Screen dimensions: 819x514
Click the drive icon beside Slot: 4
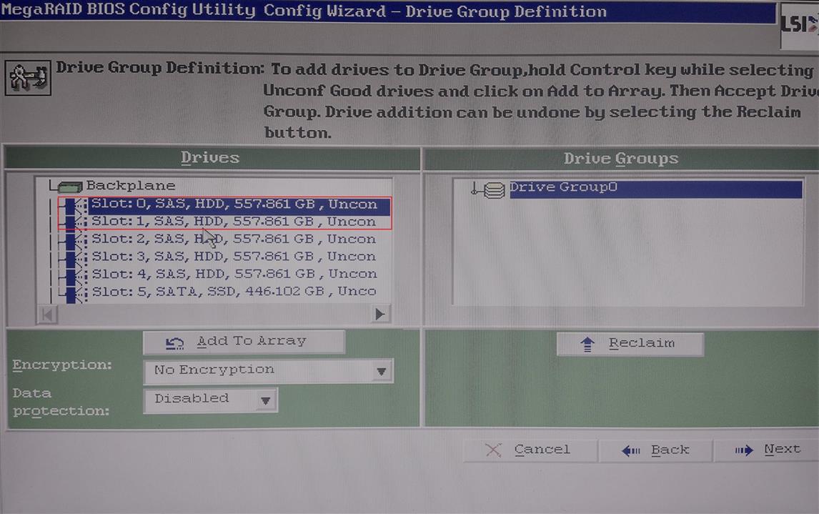(x=73, y=275)
